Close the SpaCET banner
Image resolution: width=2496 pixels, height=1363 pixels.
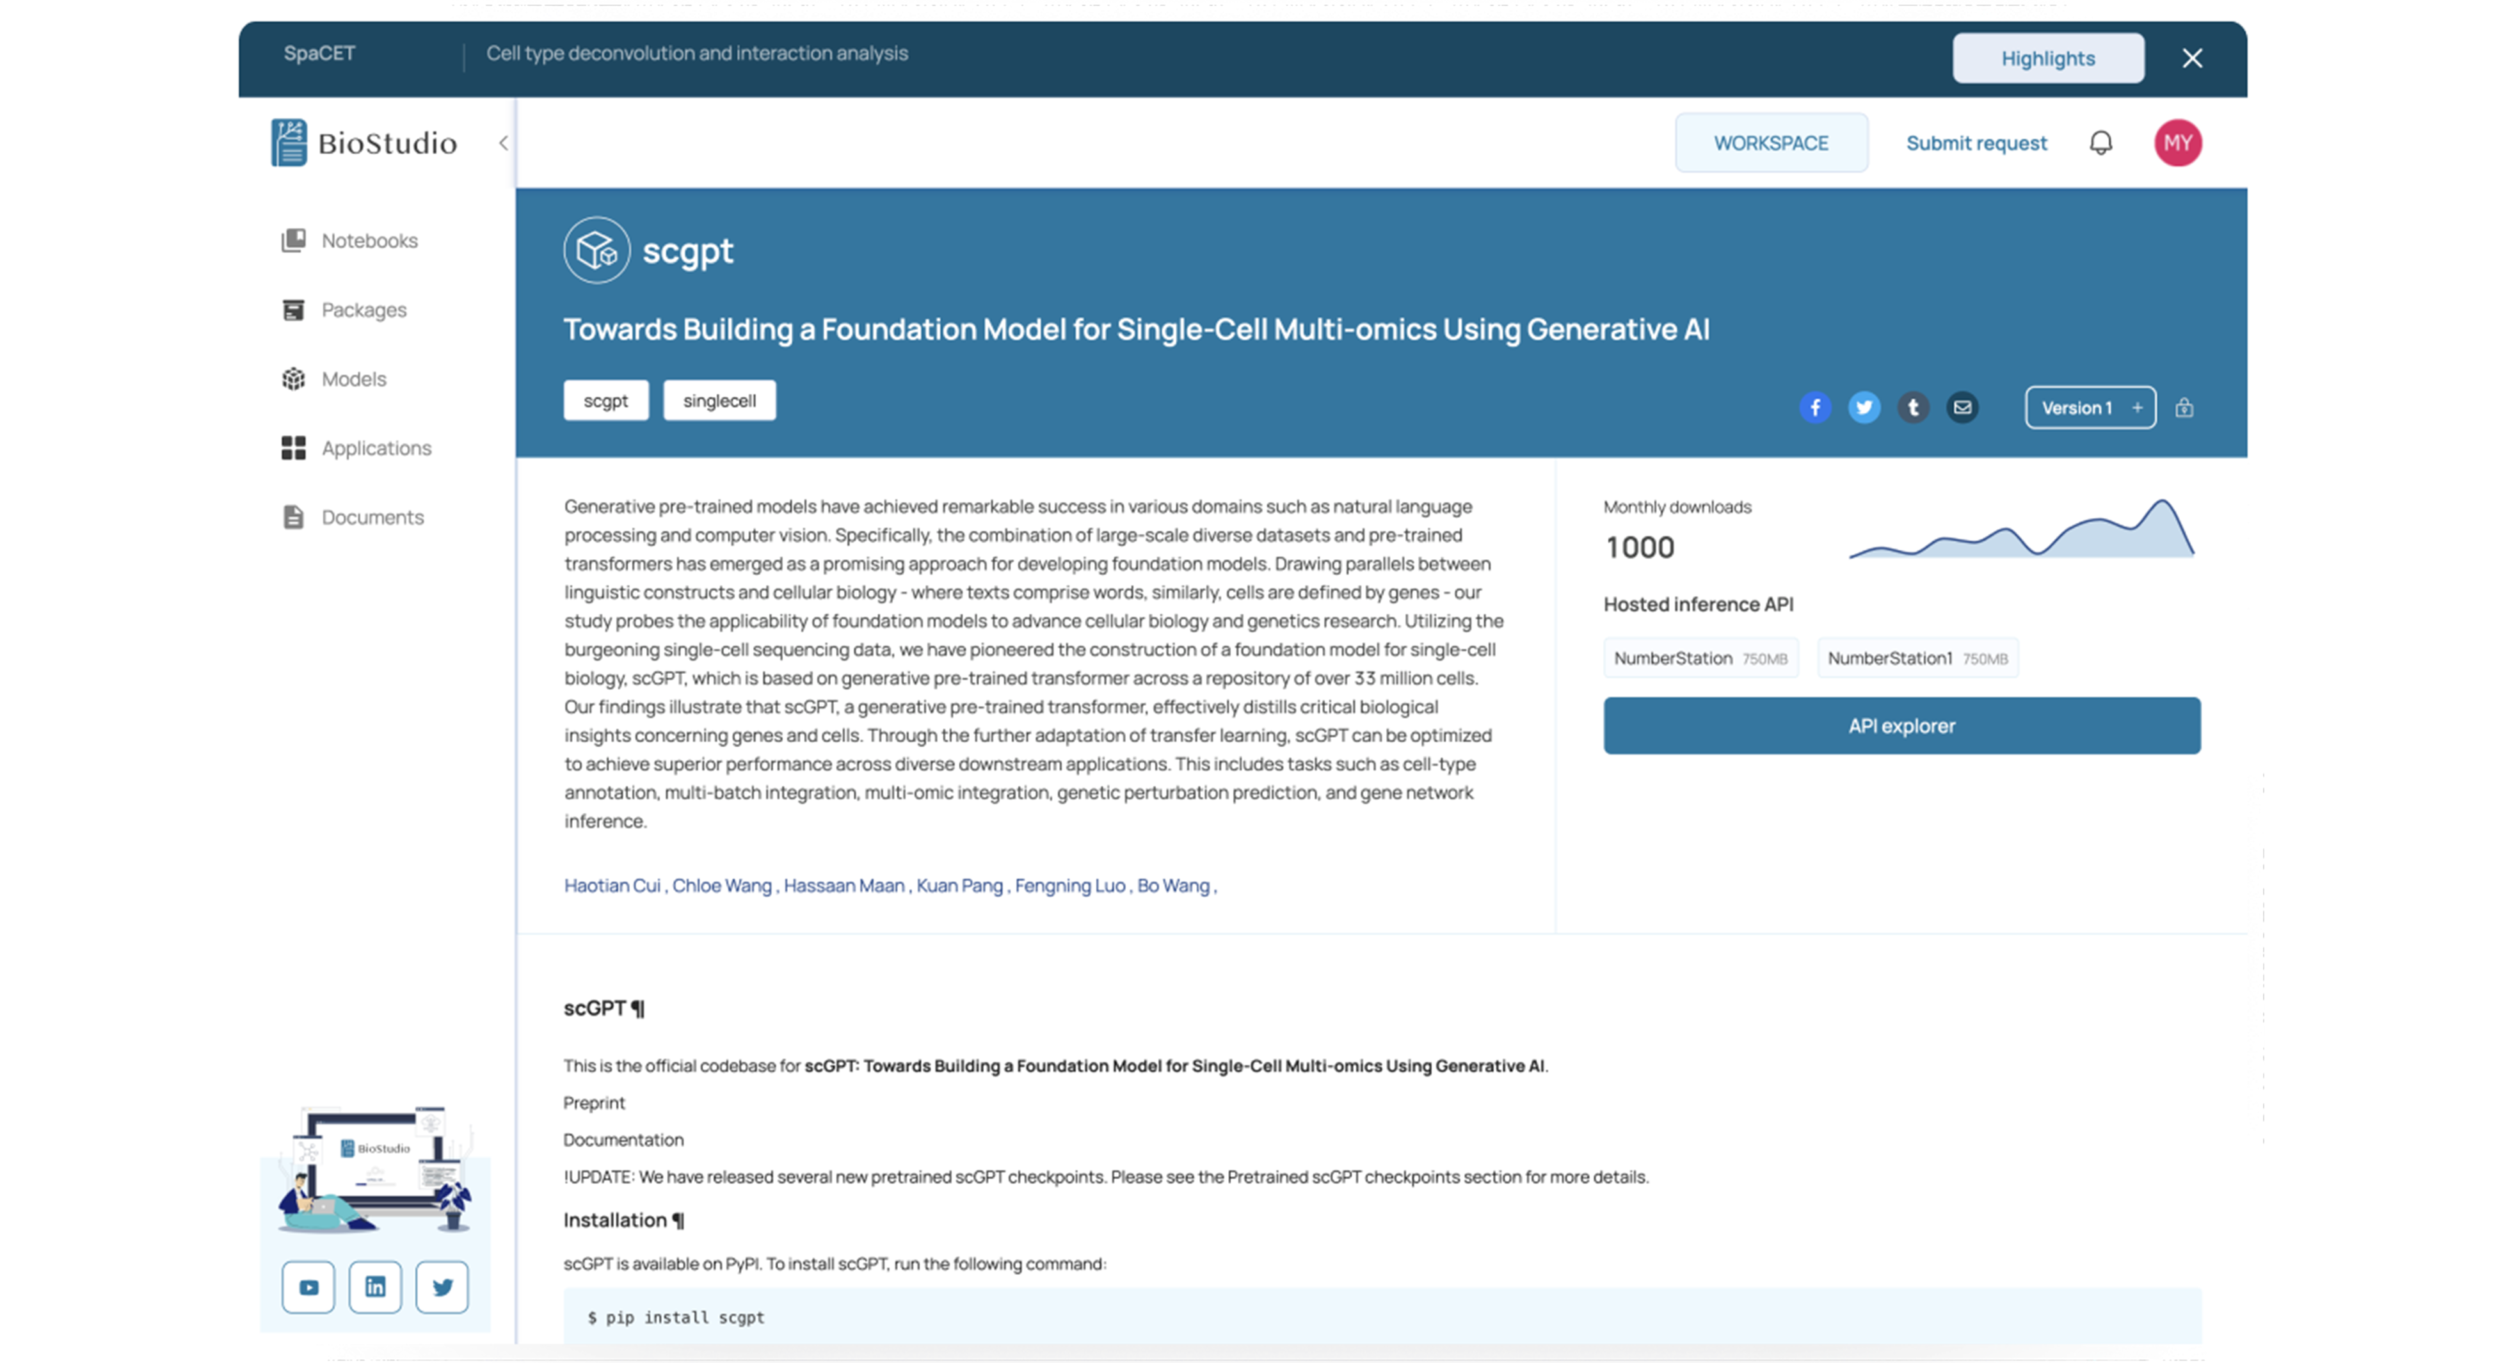(2192, 58)
